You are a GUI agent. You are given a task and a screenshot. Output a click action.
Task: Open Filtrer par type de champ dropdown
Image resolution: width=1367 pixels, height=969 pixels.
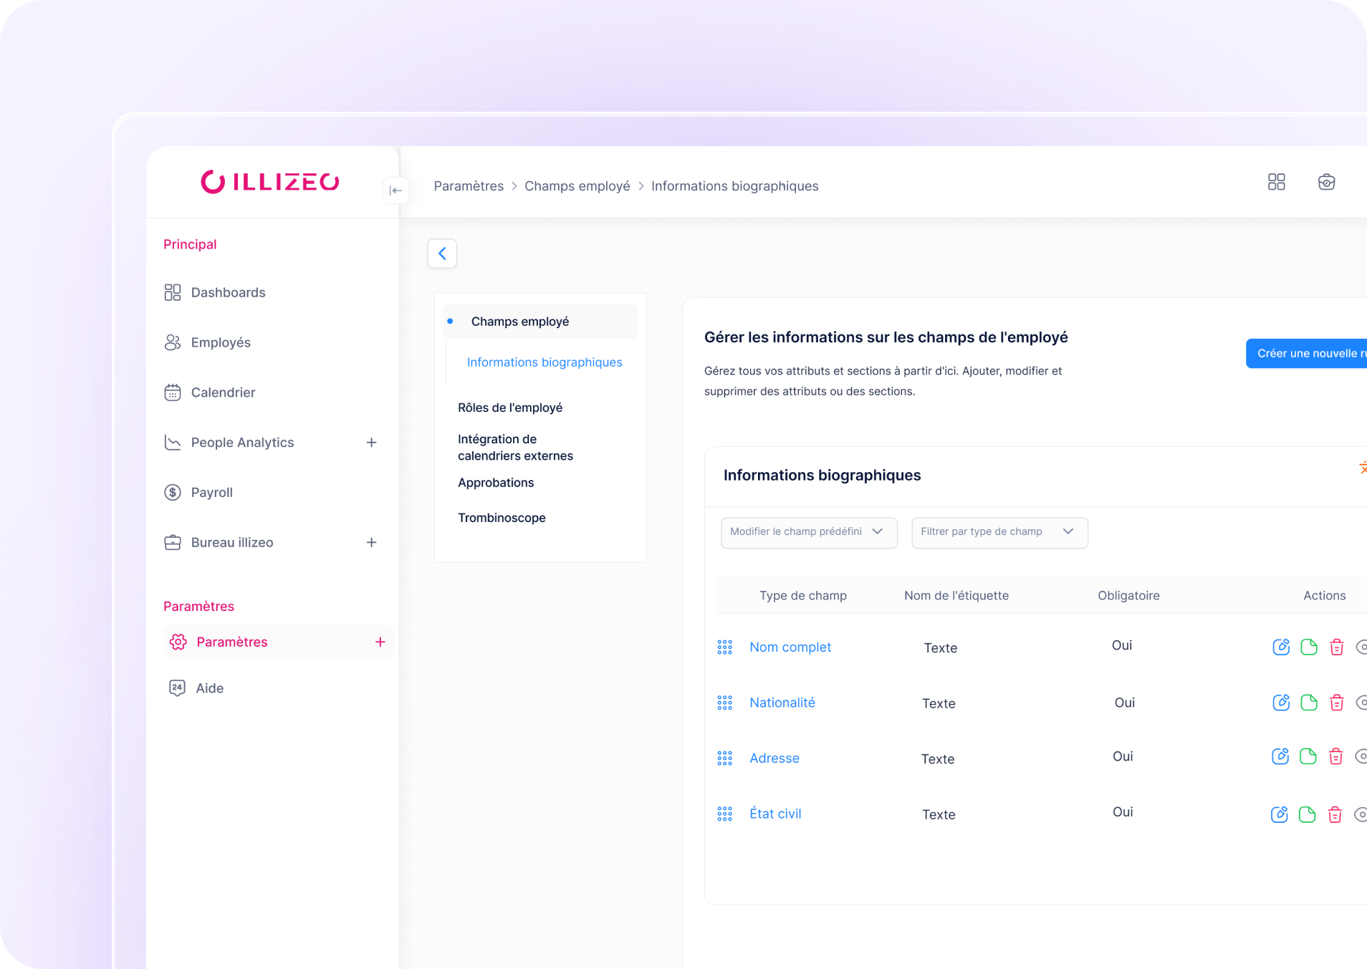[x=999, y=532]
